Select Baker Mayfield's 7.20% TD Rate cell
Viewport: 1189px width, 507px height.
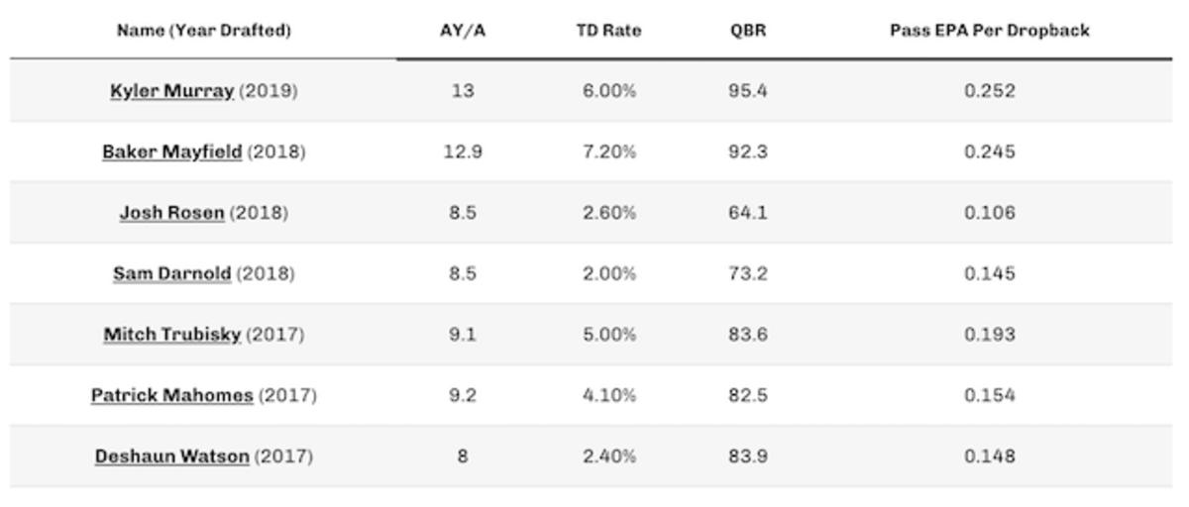pos(608,152)
